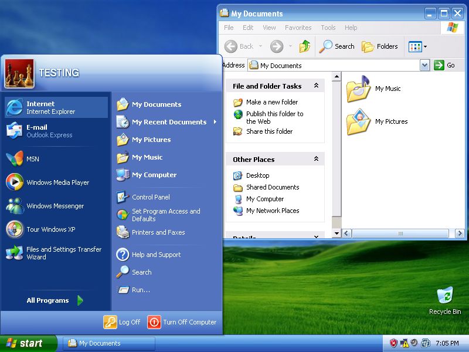Open My Music from Start menu

[x=167, y=157]
